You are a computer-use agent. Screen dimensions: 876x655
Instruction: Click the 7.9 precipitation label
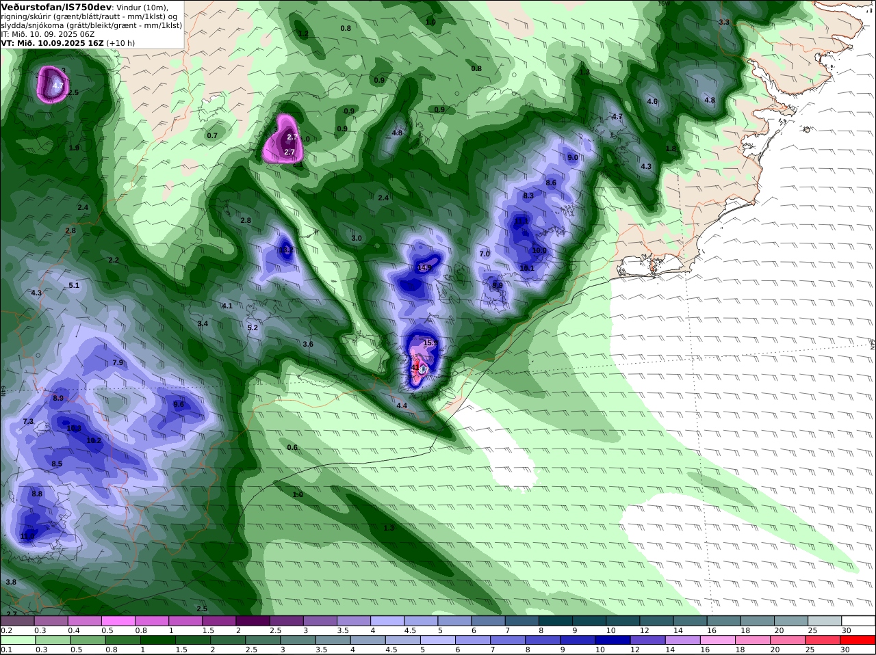click(x=118, y=362)
